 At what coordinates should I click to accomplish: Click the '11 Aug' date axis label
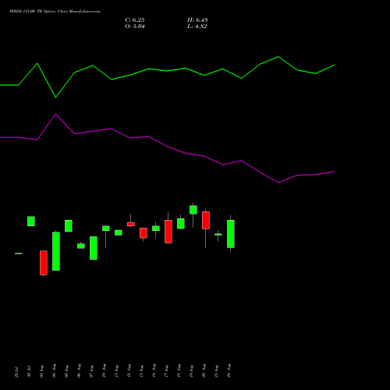(116, 371)
